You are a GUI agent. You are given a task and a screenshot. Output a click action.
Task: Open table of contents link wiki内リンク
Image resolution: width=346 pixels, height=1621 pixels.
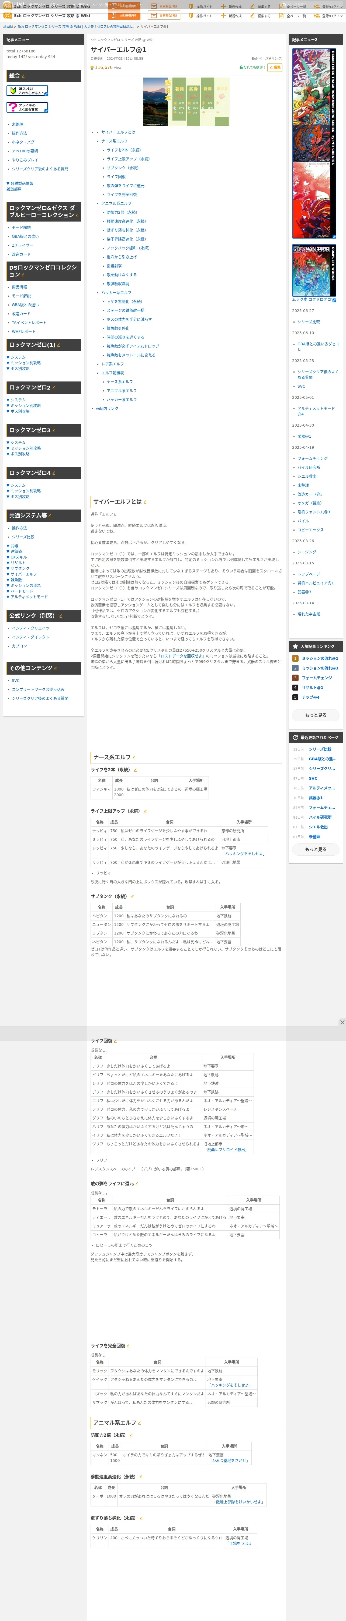tap(107, 408)
